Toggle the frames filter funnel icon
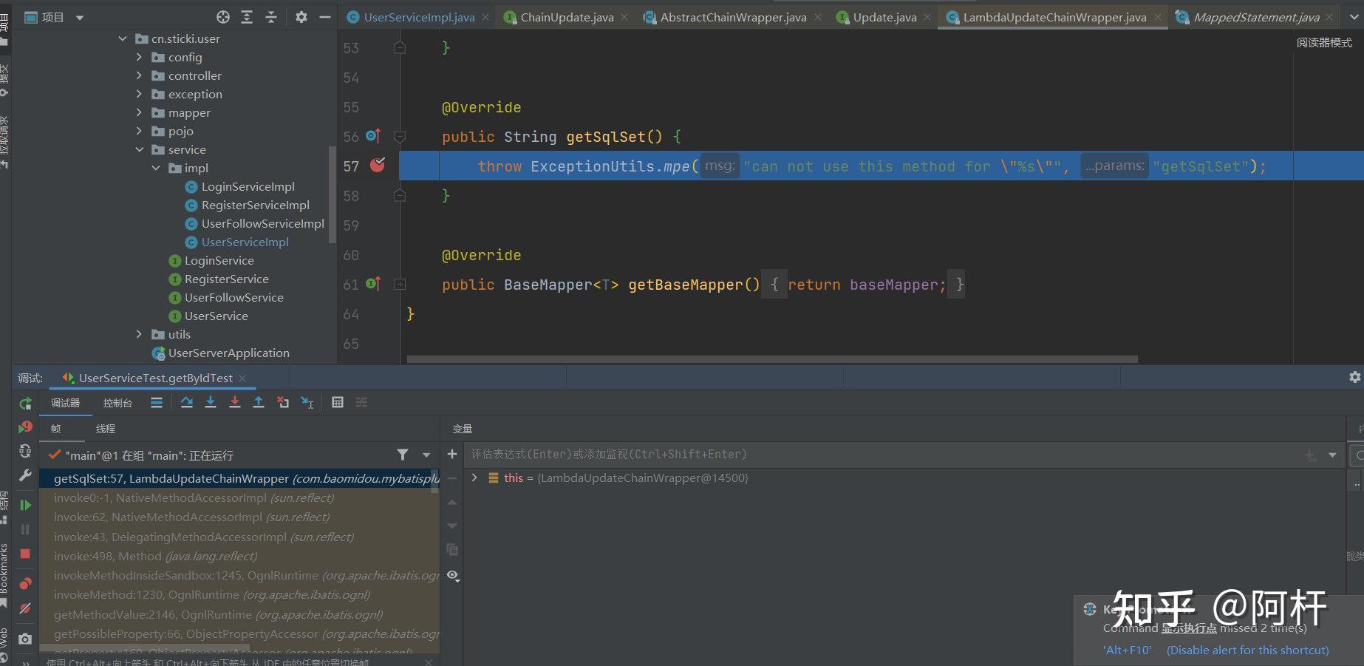Image resolution: width=1364 pixels, height=666 pixels. coord(403,455)
